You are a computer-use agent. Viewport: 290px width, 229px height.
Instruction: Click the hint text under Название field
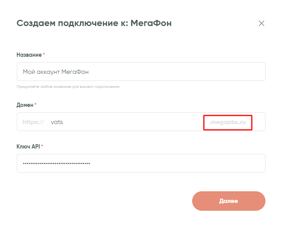68,87
